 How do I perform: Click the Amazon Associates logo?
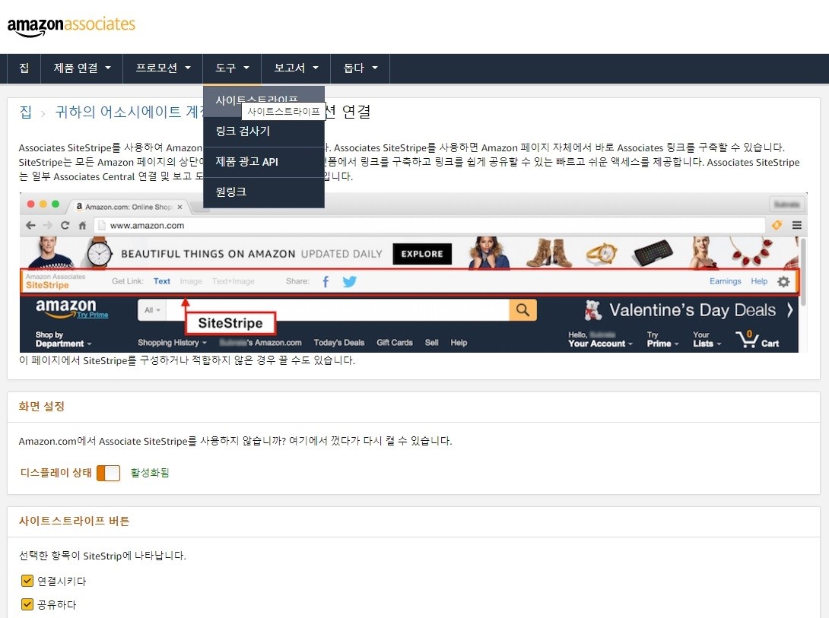click(x=71, y=24)
